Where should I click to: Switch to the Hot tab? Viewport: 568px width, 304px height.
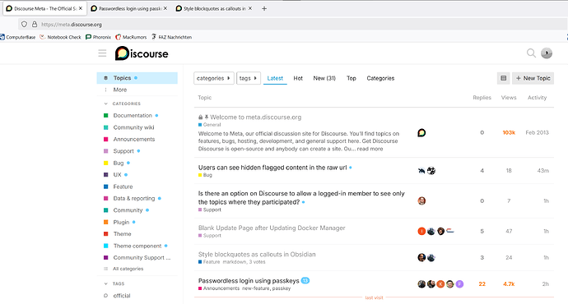298,78
